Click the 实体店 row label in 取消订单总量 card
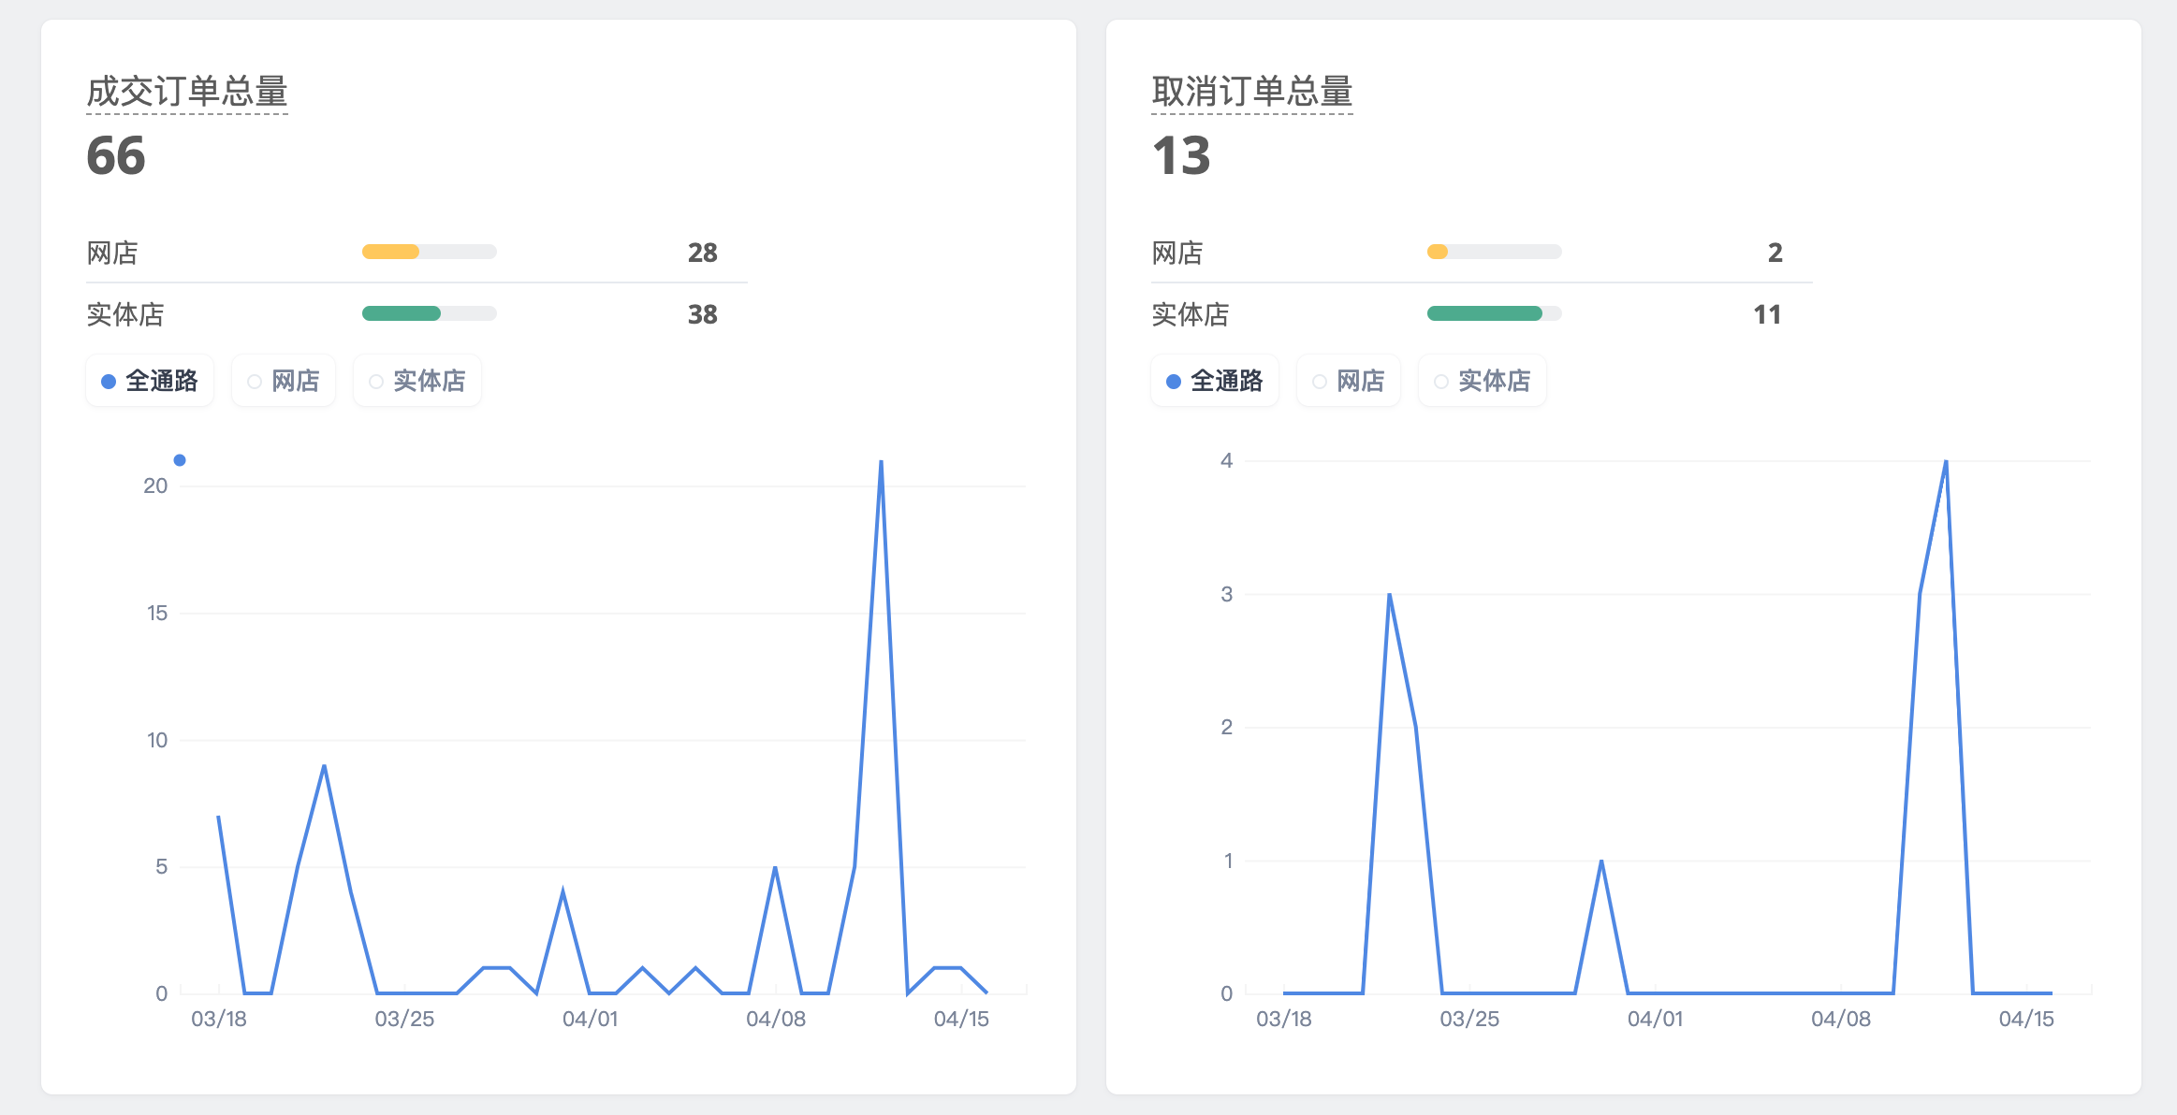The width and height of the screenshot is (2177, 1115). coord(1191,314)
